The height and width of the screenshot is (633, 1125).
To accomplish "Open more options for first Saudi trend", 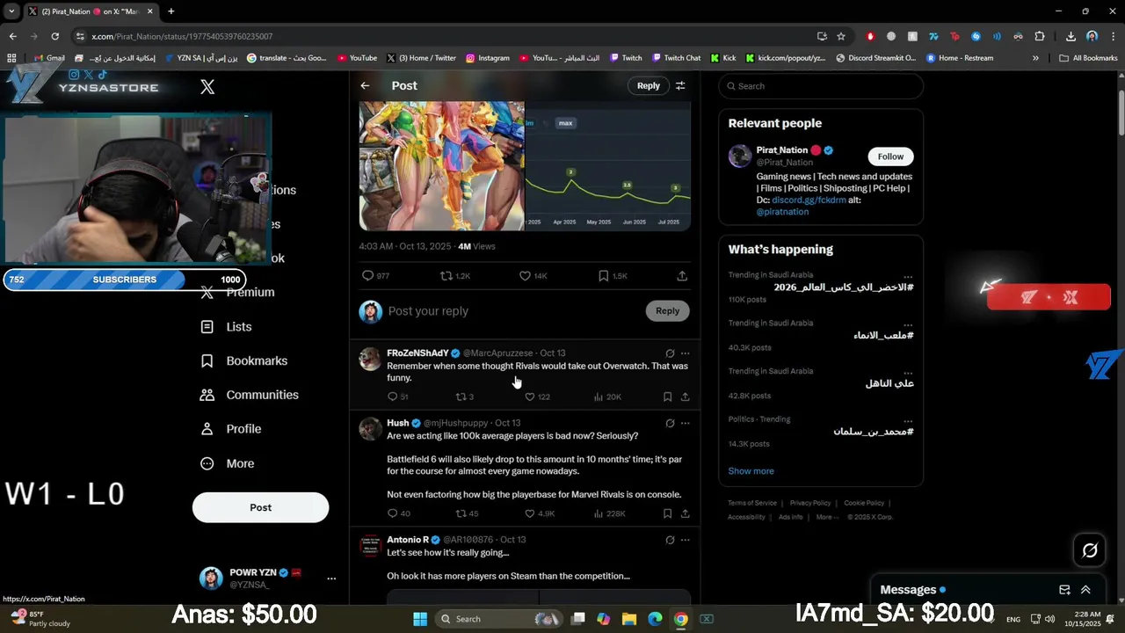I will click(x=908, y=276).
